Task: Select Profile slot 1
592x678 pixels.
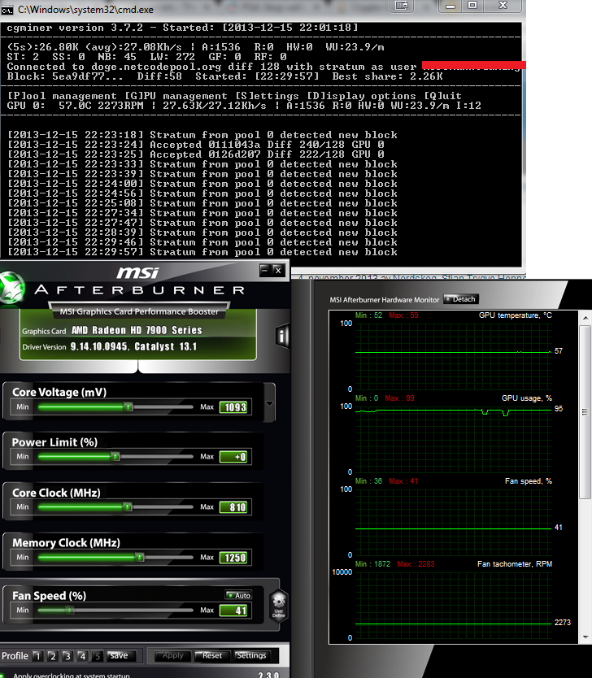Action: pyautogui.click(x=37, y=656)
